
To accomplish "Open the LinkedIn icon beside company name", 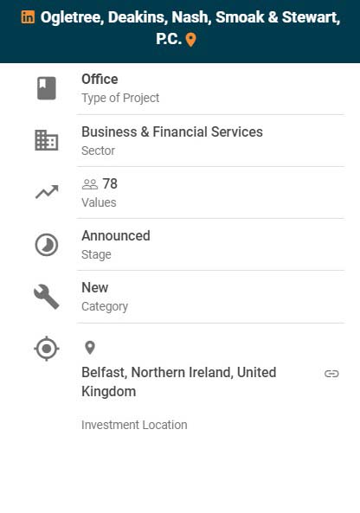I will [28, 17].
